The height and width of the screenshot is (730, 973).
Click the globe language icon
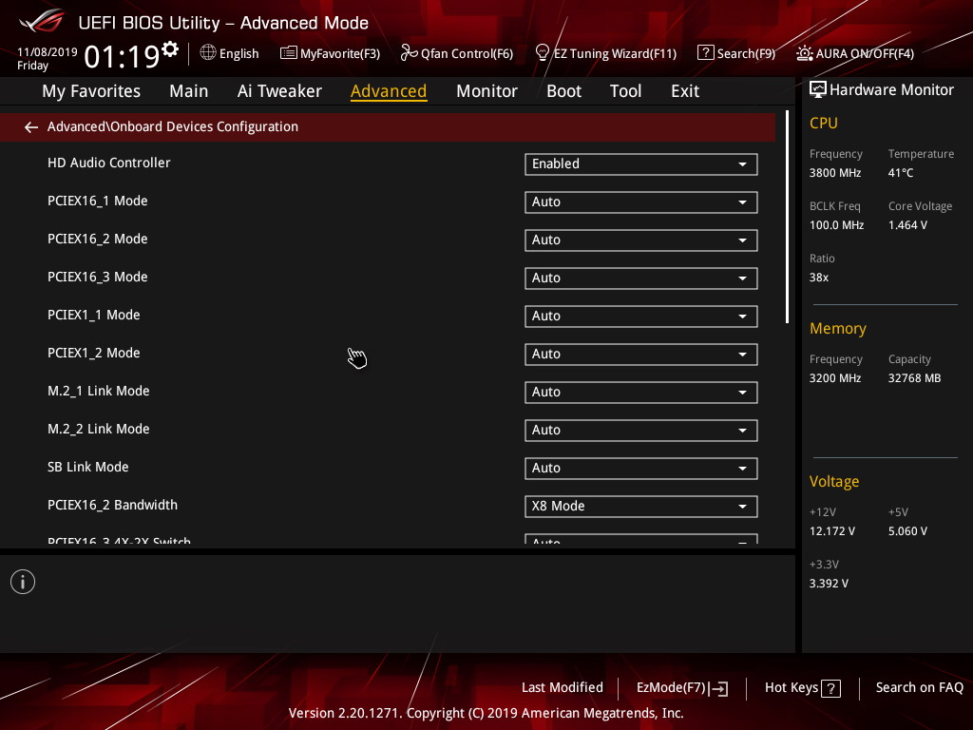(x=208, y=53)
